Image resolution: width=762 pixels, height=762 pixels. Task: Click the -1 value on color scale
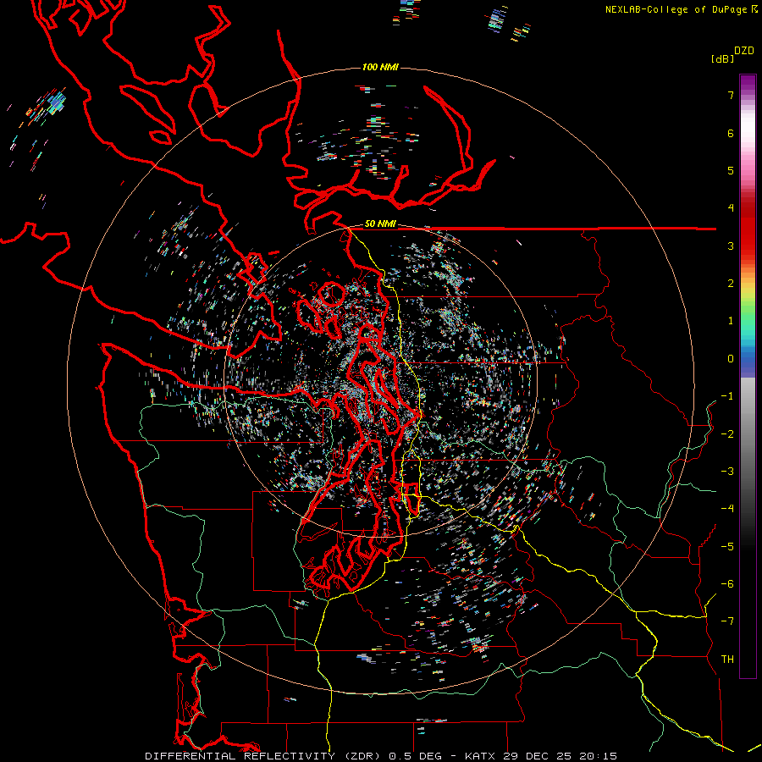(727, 396)
